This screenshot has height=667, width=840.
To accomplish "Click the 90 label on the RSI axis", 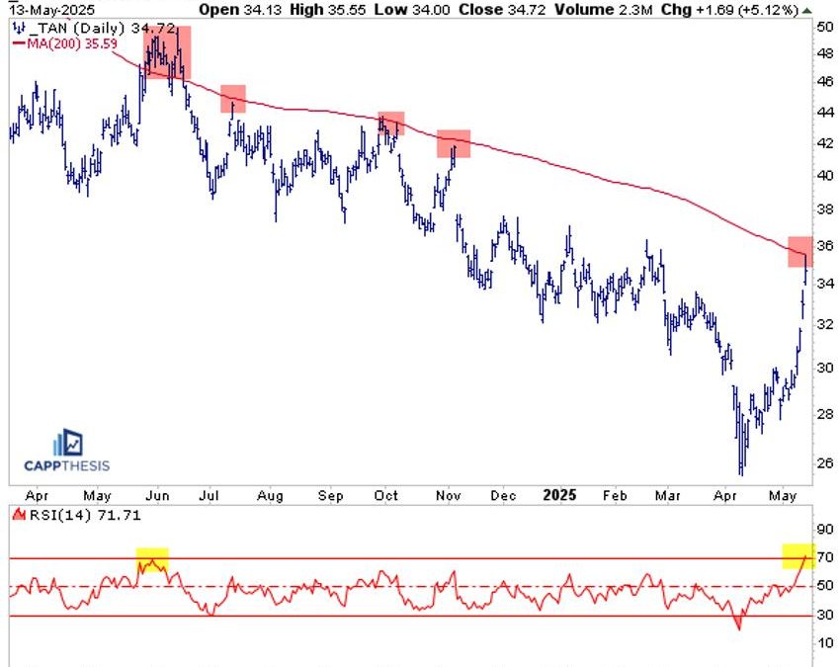I will [825, 530].
